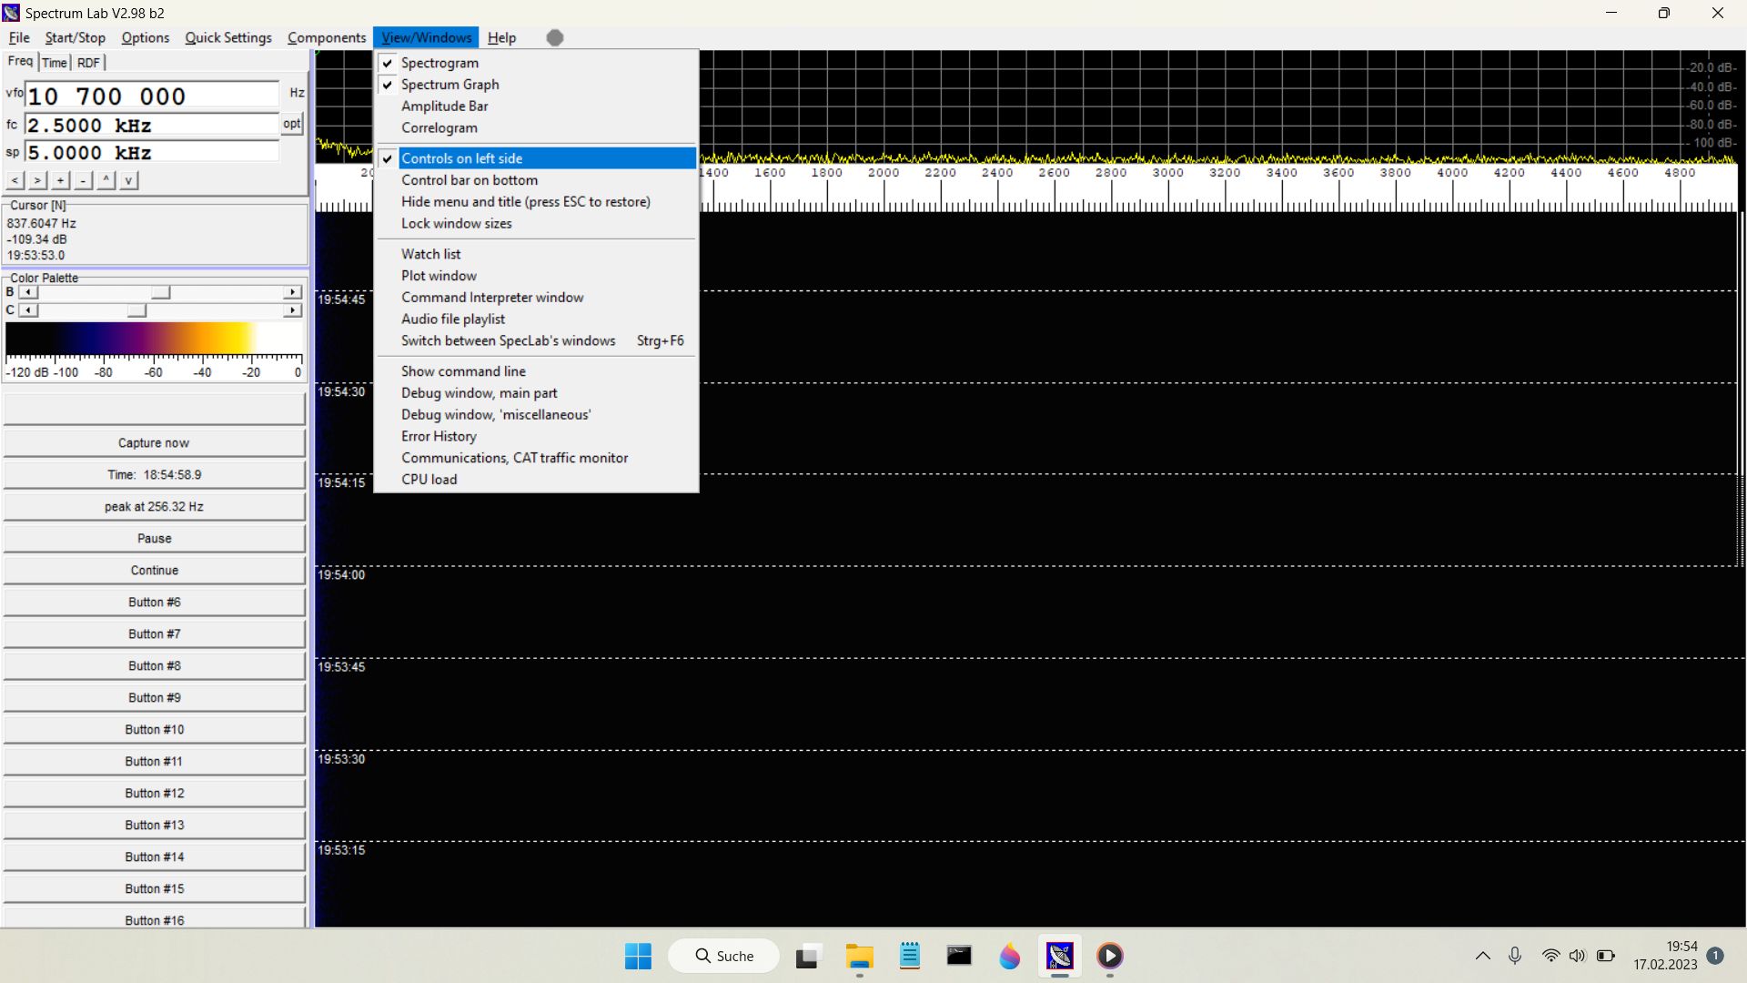
Task: Click the 'v' down arrow button
Action: (128, 180)
